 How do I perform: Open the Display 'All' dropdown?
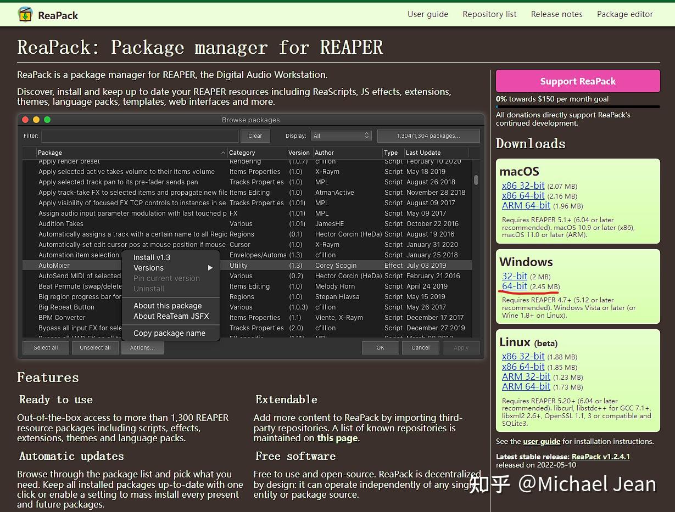pos(341,136)
